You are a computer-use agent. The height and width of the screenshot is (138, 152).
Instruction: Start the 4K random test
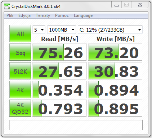(x=20, y=89)
